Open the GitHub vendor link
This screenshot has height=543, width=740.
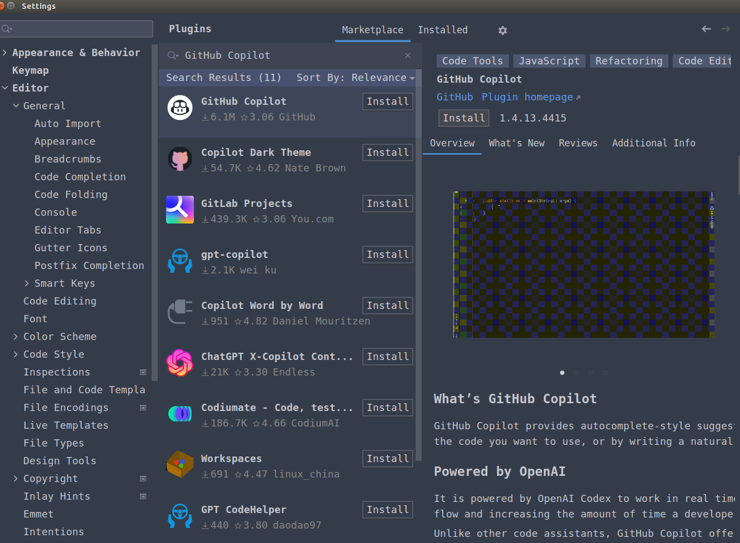[455, 97]
